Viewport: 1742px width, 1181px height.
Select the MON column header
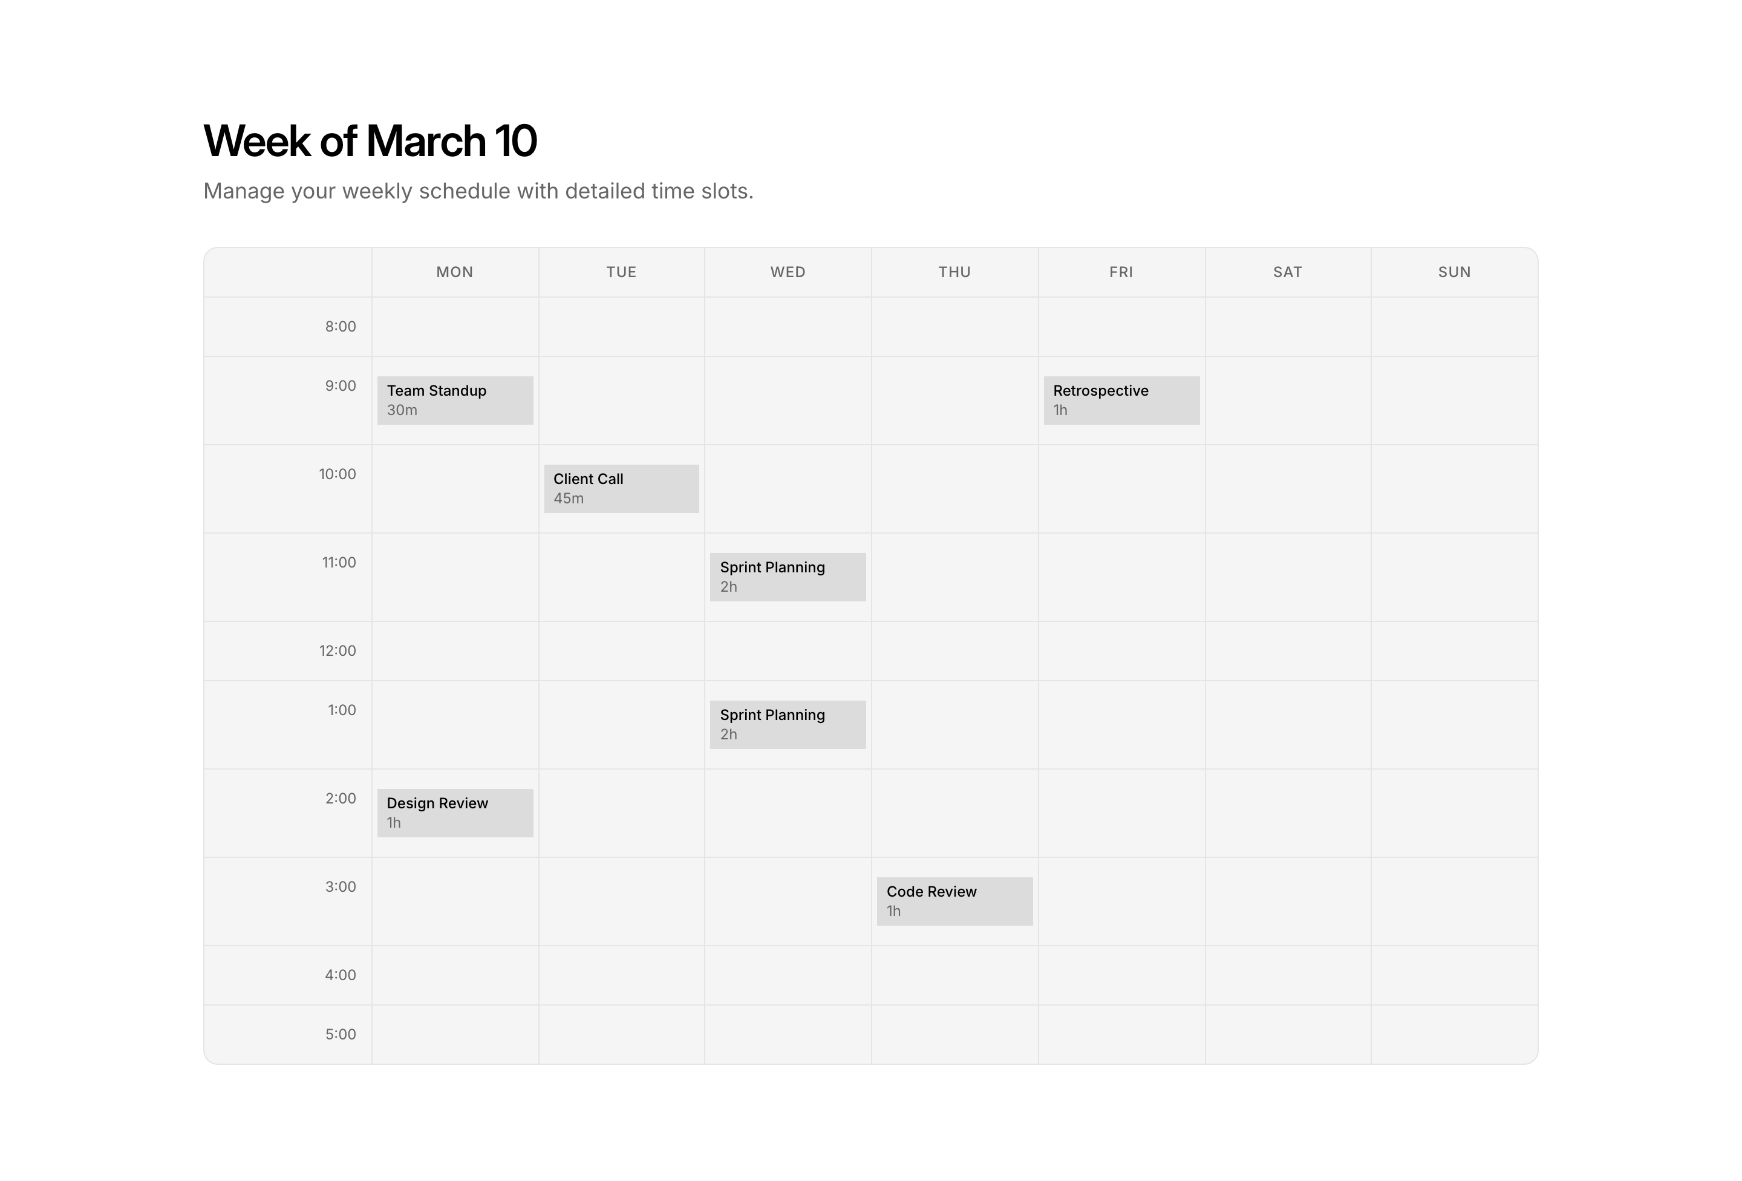(x=455, y=272)
